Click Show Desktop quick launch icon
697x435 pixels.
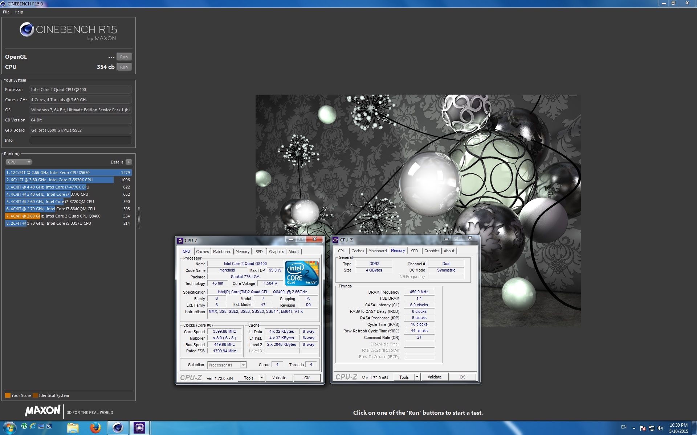pos(41,426)
